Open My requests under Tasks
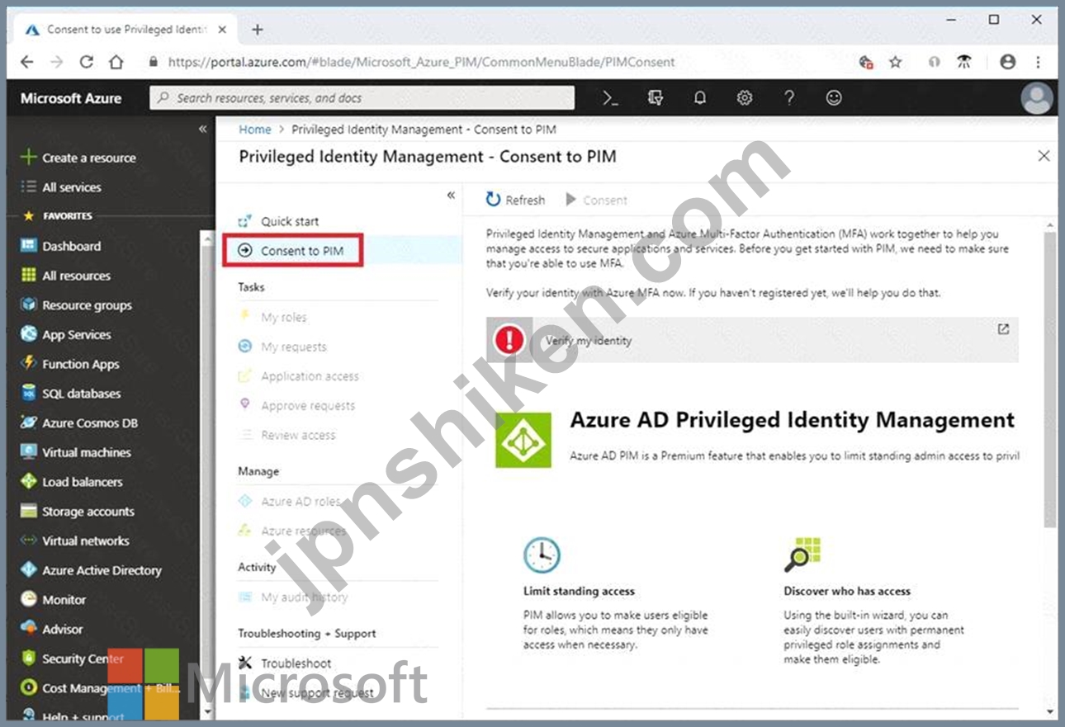The height and width of the screenshot is (727, 1065). 293,347
